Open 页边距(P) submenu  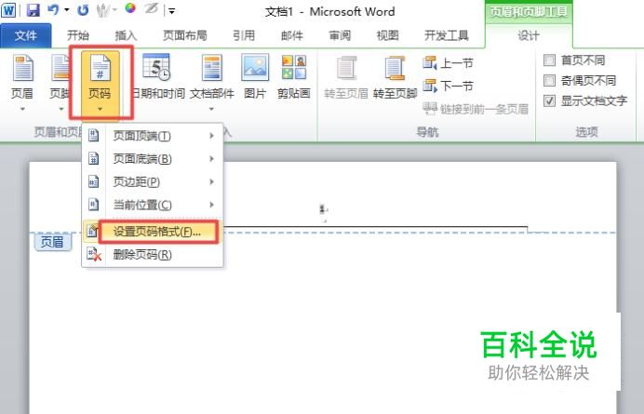(153, 181)
